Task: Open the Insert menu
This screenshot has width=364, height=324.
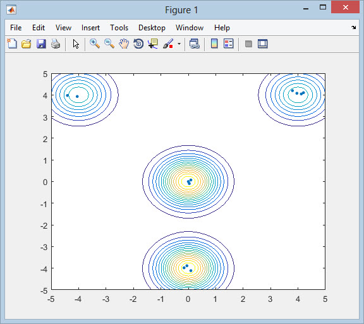Action: pyautogui.click(x=90, y=28)
